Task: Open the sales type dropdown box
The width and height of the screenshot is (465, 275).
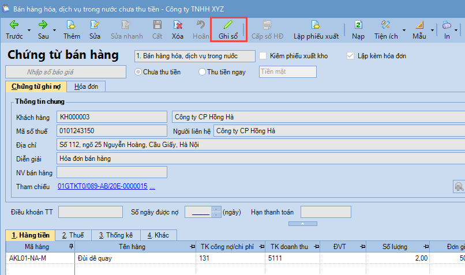Action: coord(194,56)
